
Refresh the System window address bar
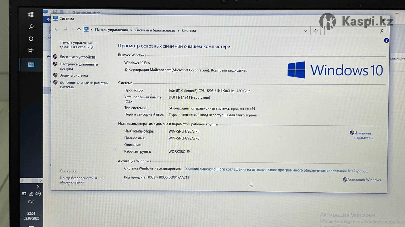(x=316, y=31)
